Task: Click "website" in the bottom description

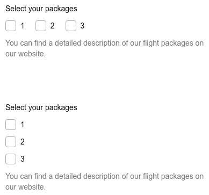Action: coord(31,187)
